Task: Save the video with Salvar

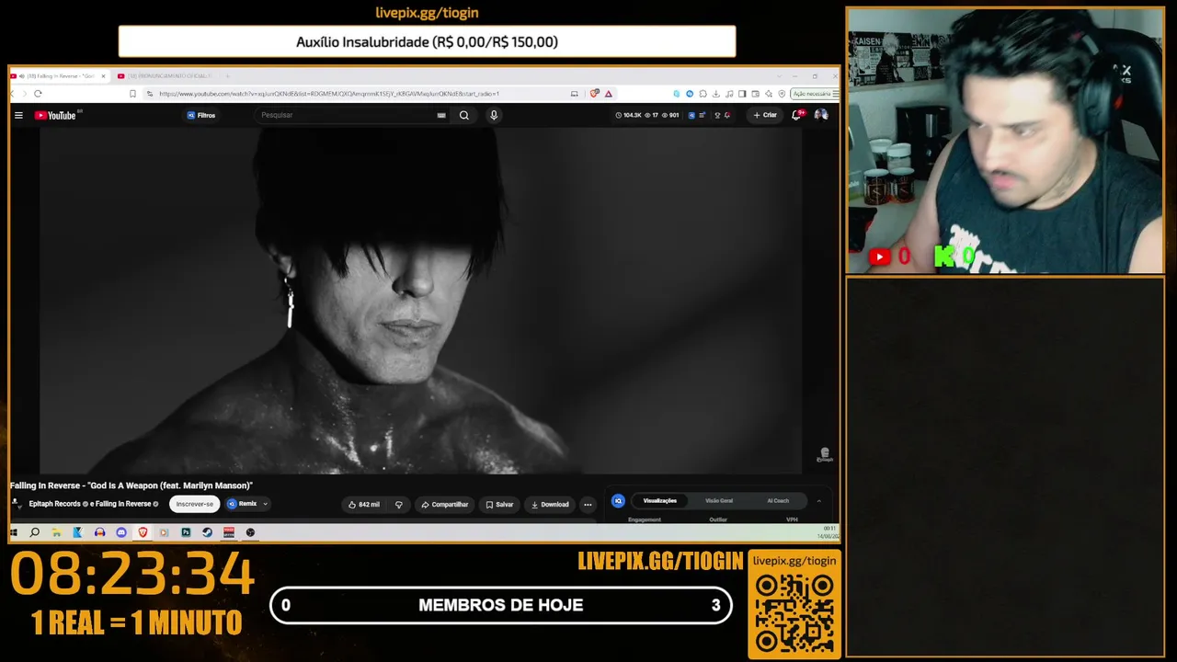Action: tap(500, 505)
